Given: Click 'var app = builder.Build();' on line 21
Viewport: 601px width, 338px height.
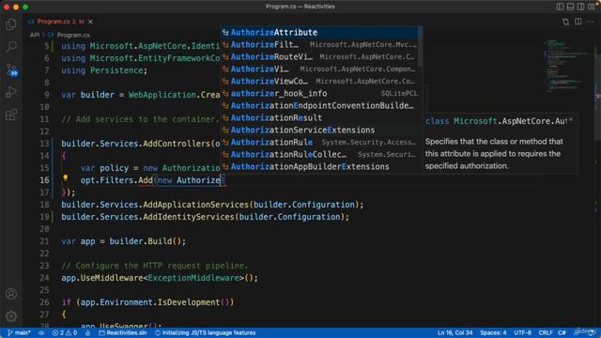Looking at the screenshot, I should [123, 241].
